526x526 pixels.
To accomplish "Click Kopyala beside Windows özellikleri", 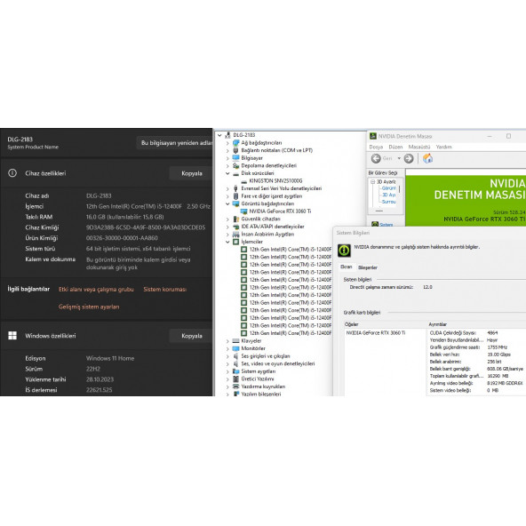I will 192,336.
